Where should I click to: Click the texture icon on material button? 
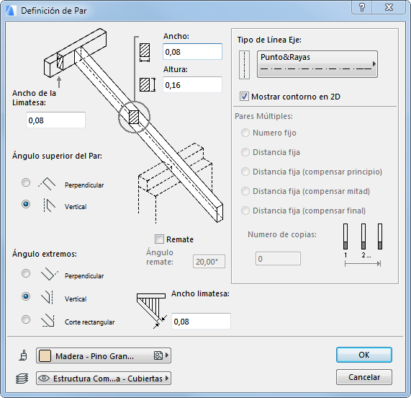pos(158,355)
